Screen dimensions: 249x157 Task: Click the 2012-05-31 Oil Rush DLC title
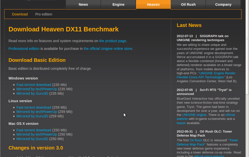click(x=204, y=133)
